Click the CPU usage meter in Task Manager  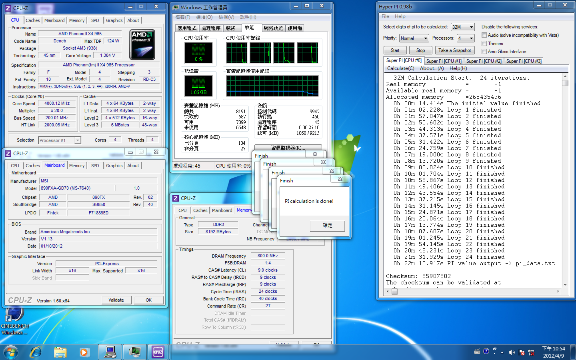pyautogui.click(x=198, y=52)
